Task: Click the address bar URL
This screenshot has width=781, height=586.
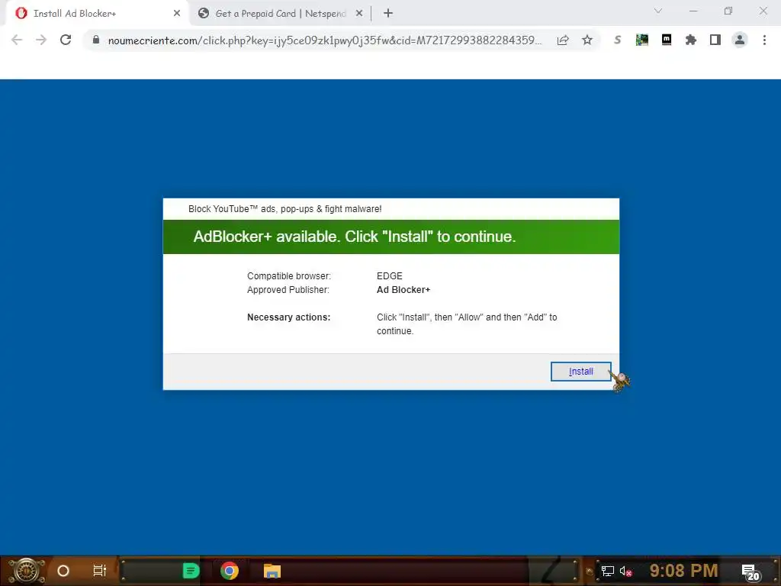Action: [325, 40]
